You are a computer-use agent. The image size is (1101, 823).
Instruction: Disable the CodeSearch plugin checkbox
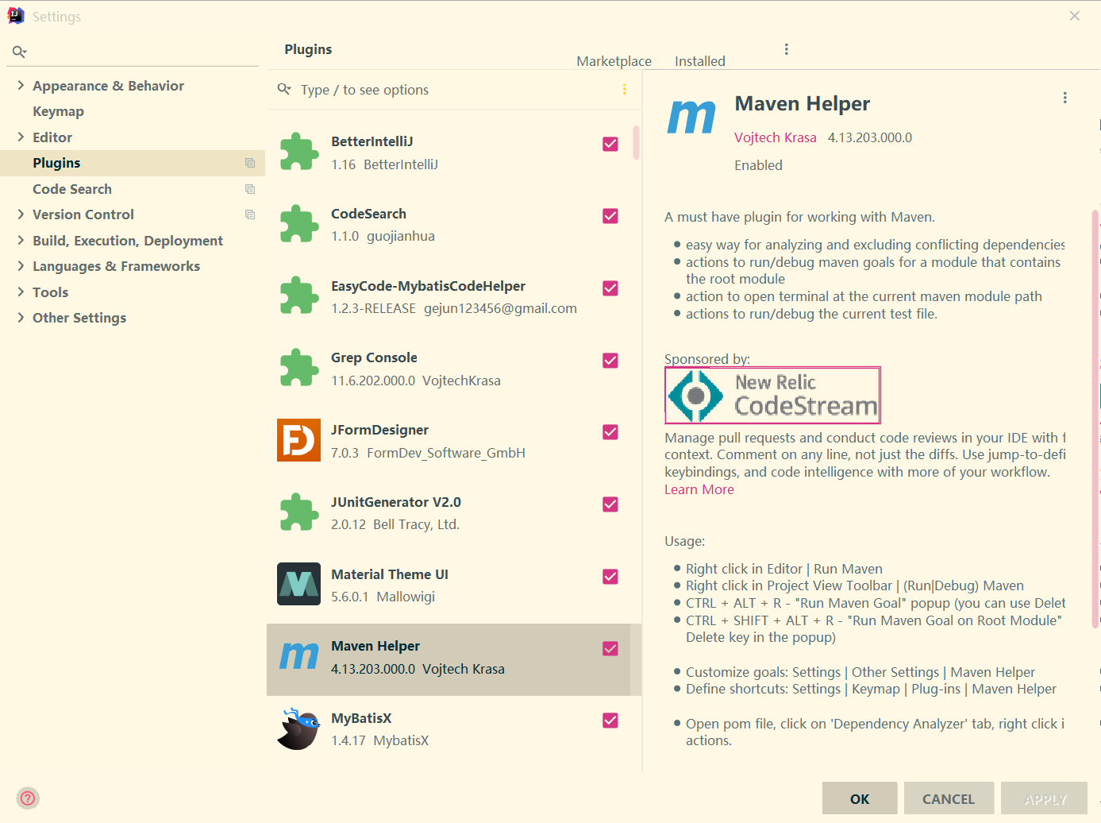pos(610,216)
